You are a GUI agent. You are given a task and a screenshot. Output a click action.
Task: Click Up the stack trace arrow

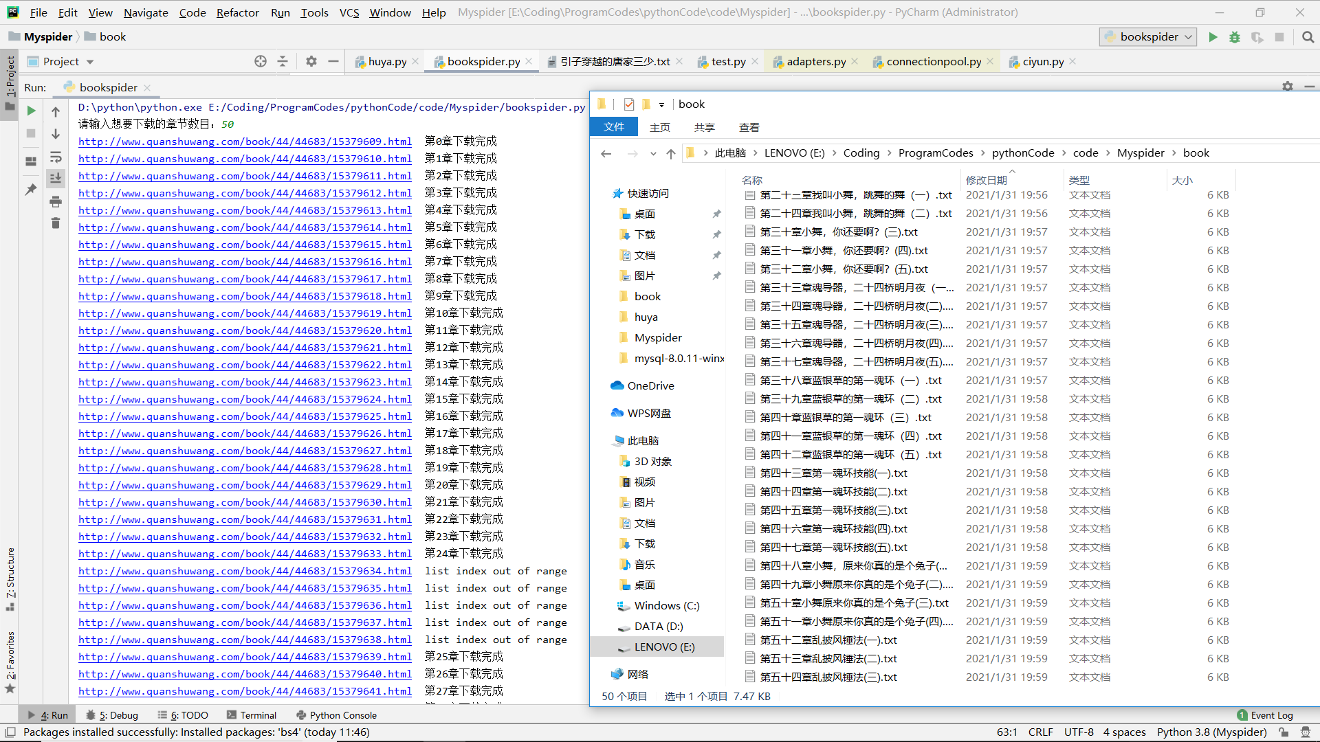pyautogui.click(x=56, y=111)
